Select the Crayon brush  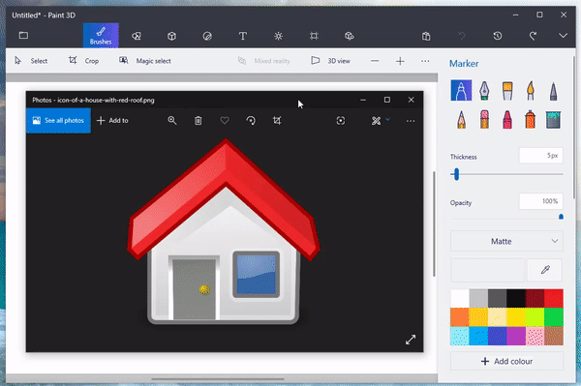(x=507, y=119)
